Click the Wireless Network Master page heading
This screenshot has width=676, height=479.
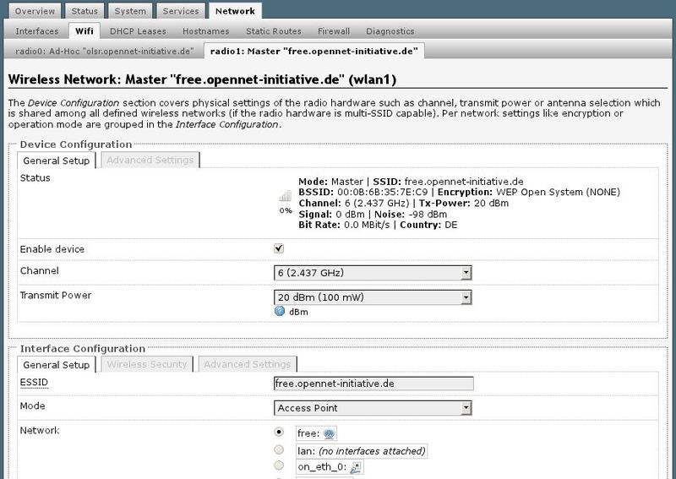pyautogui.click(x=202, y=79)
